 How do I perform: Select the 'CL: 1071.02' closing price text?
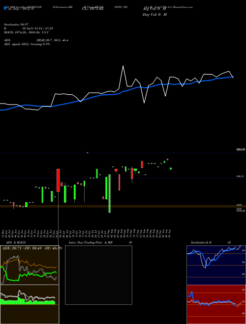[x=92, y=9]
